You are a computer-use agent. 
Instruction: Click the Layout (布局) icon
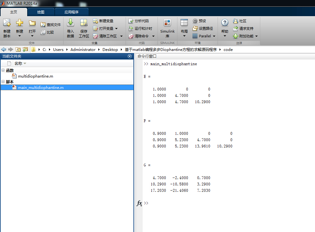point(184,23)
